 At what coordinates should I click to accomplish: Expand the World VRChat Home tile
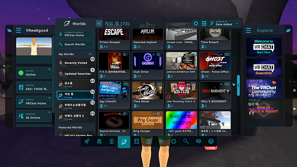[34, 102]
